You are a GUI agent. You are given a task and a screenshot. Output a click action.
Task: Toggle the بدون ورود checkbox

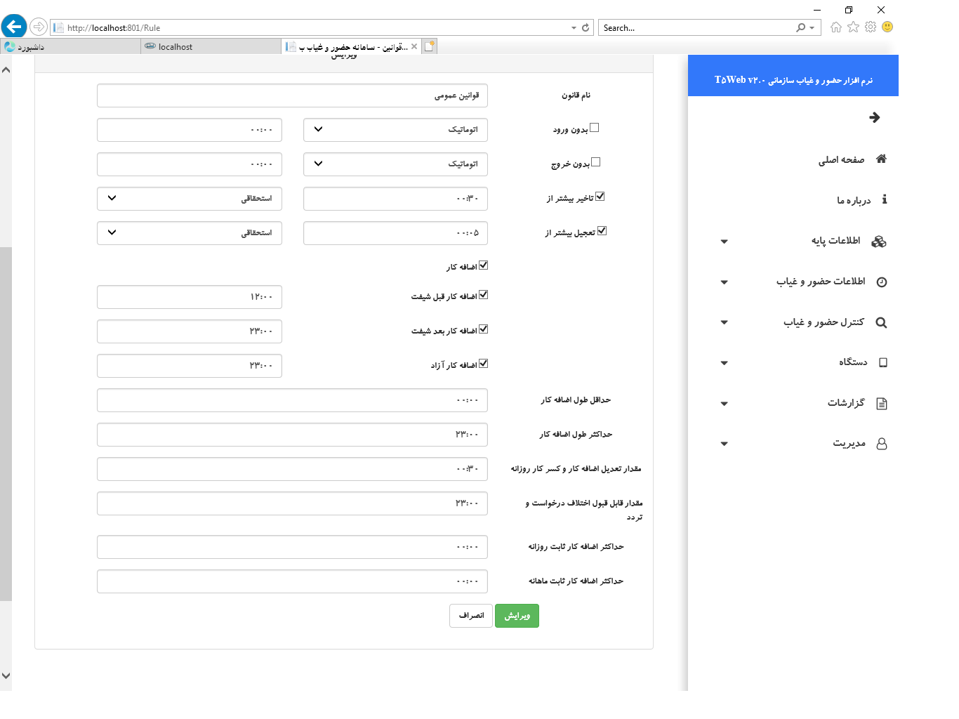tap(595, 127)
